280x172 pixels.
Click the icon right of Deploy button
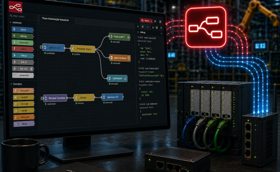155,21
